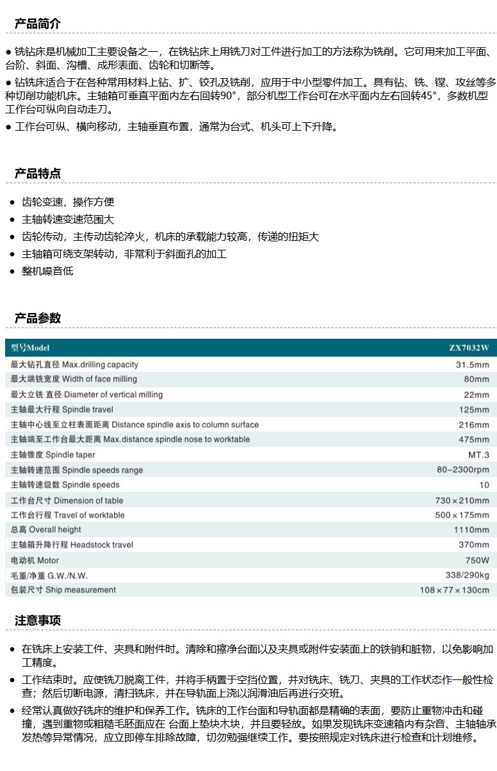Select the 型号Model table header cell

[x=30, y=348]
